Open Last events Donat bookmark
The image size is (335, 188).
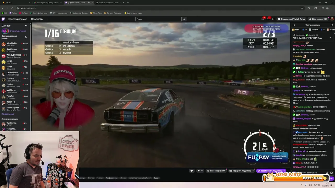[x=79, y=13]
